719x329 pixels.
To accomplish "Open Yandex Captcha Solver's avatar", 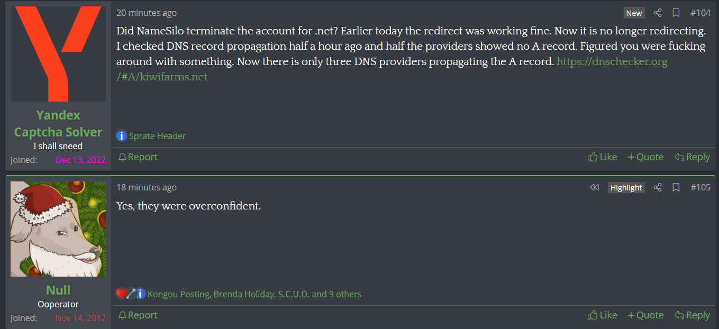I will [58, 54].
